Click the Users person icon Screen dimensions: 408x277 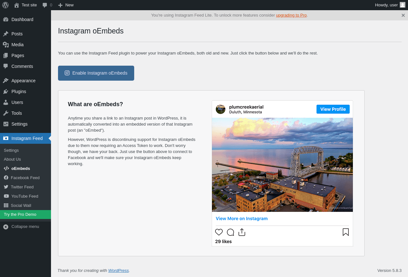(x=6, y=102)
